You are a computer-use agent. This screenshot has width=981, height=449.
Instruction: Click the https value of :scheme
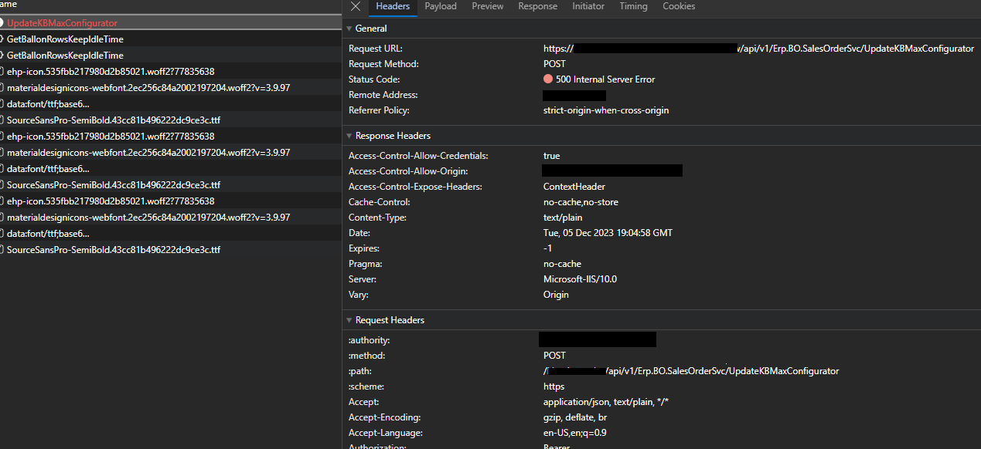[x=554, y=387]
